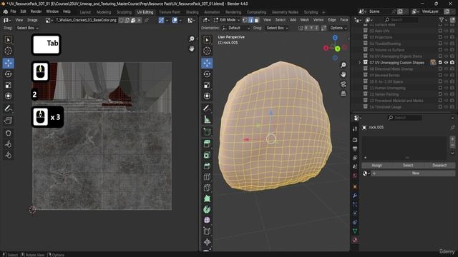
Task: Select the Knife tool in 3D viewport
Action: pos(207,187)
